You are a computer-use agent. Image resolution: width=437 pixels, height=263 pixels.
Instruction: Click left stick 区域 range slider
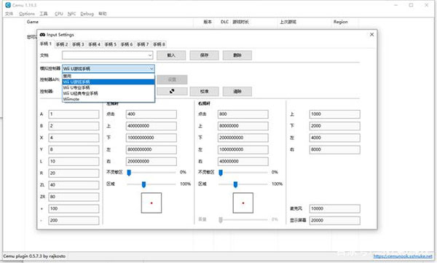(151, 184)
